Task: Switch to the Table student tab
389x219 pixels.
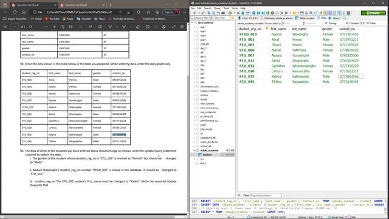Action: 305,18
